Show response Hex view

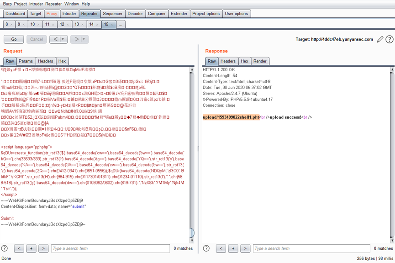244,61
